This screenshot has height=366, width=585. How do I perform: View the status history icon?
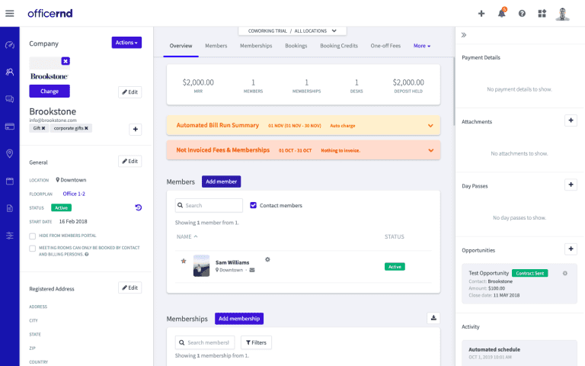139,207
